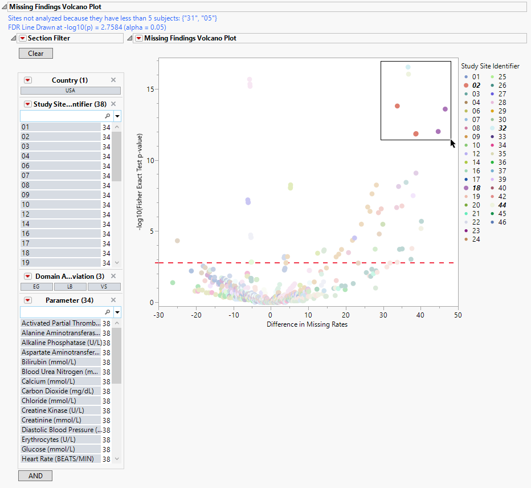531x488 pixels.
Task: Open the Parameter filter red triangle menu
Action: pyautogui.click(x=27, y=300)
